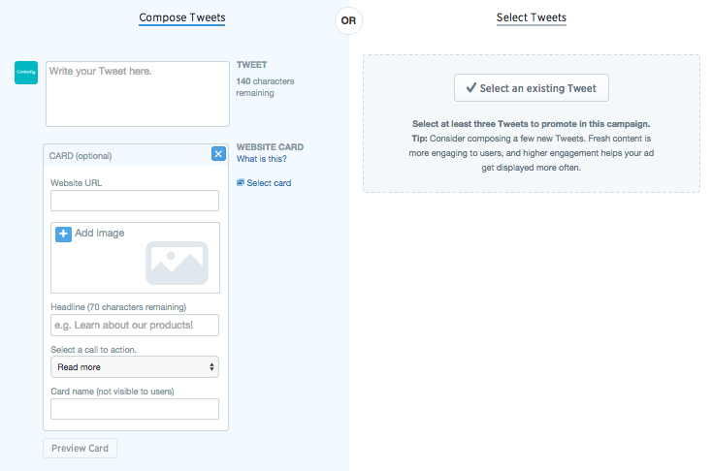Switch to the Select Tweets tab
The height and width of the screenshot is (471, 713).
532,17
